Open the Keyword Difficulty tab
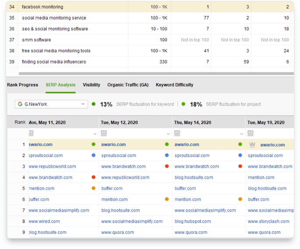The image size is (300, 249). [174, 85]
